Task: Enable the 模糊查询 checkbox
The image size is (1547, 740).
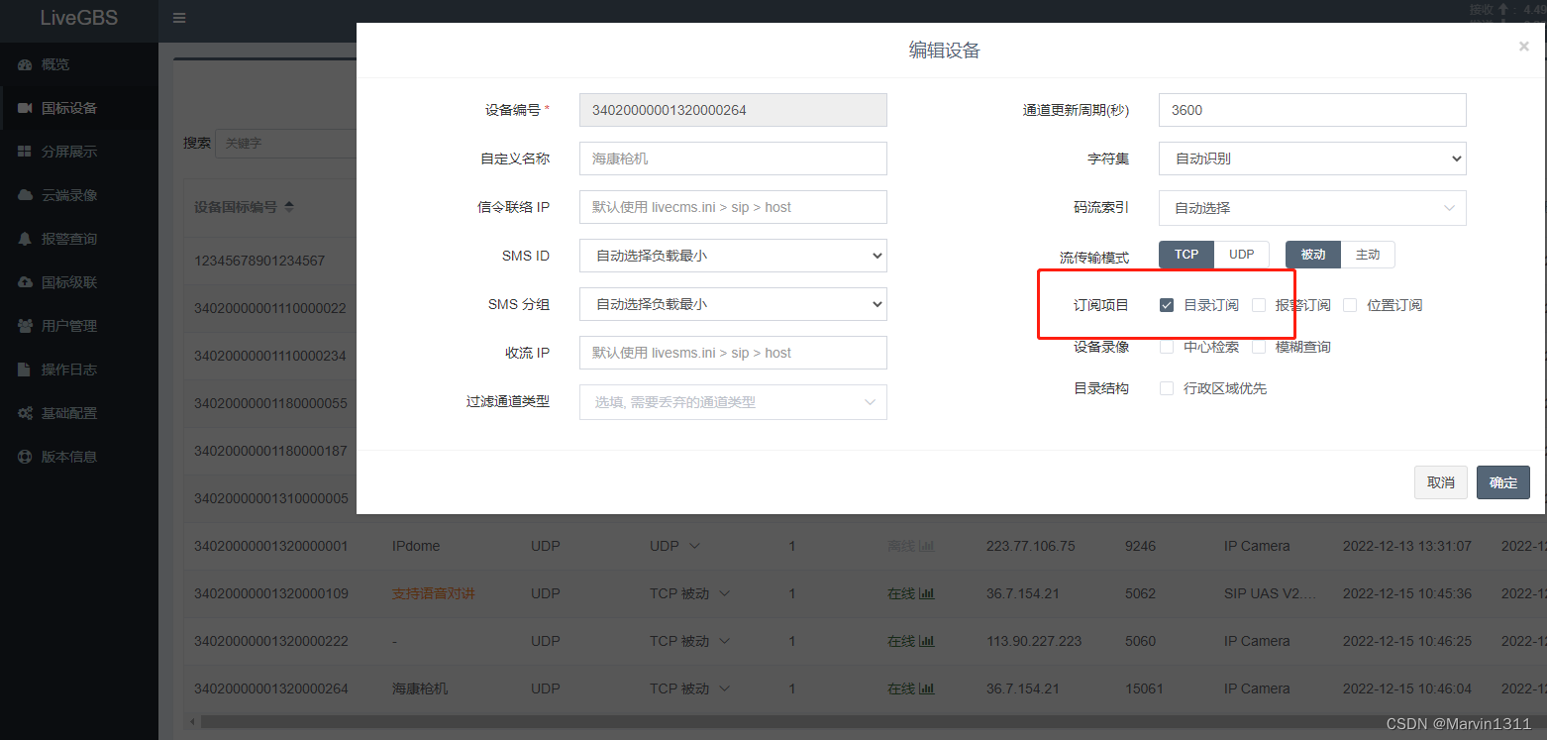Action: coord(1259,347)
